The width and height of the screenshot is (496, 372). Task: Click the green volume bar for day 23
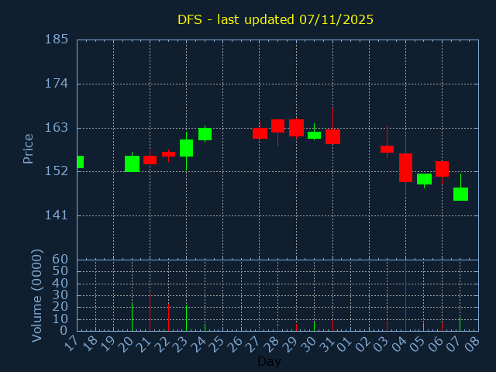click(186, 318)
